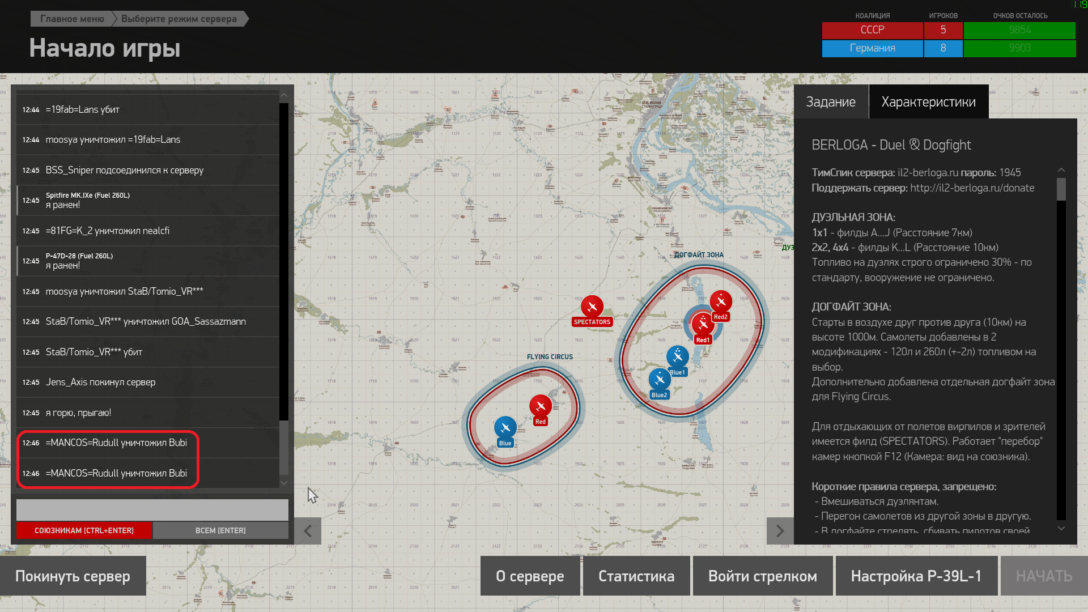Switch to the Задание tab
Screen dimensions: 1088x612
tap(831, 102)
